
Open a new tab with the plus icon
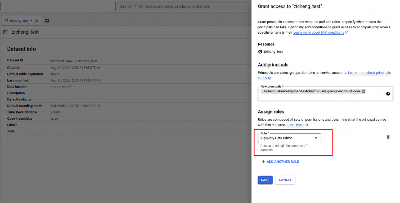47,21
